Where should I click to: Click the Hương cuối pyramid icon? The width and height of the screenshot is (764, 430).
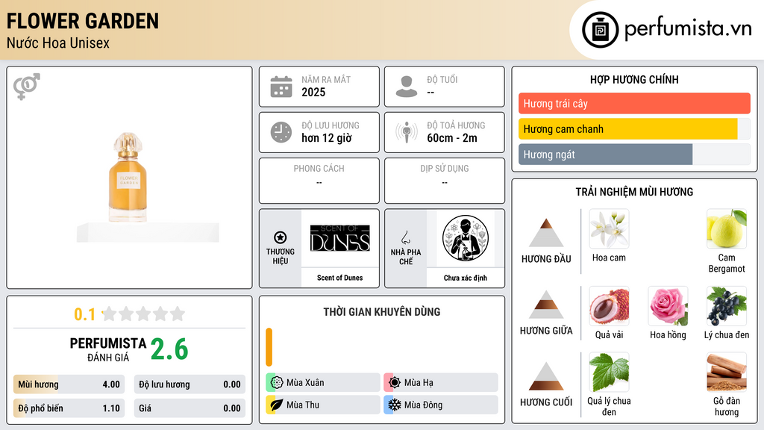[546, 376]
